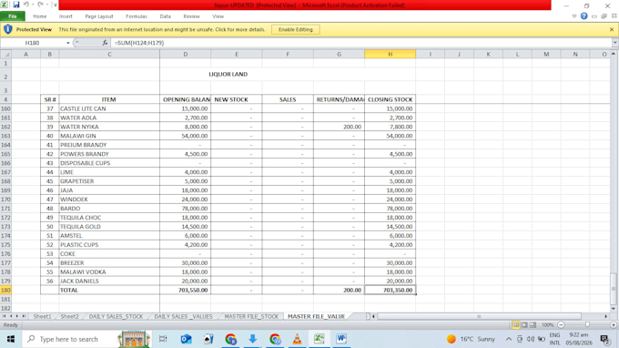Switch to DAILY SALES _VALUES sheet tab
The width and height of the screenshot is (619, 348).
[x=183, y=316]
